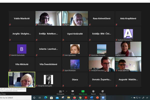Click Irute Lapinskiene's profile photo

point(75,49)
